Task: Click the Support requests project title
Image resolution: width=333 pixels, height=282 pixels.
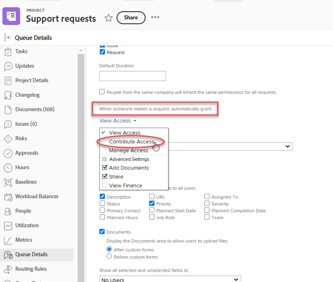Action: 61,19
